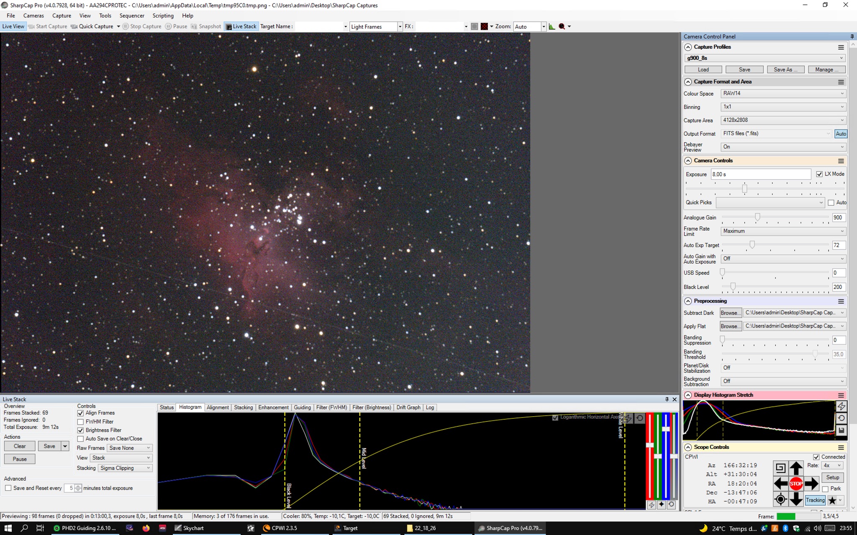Open the Colour Space RAW14 dropdown
857x535 pixels.
[783, 94]
